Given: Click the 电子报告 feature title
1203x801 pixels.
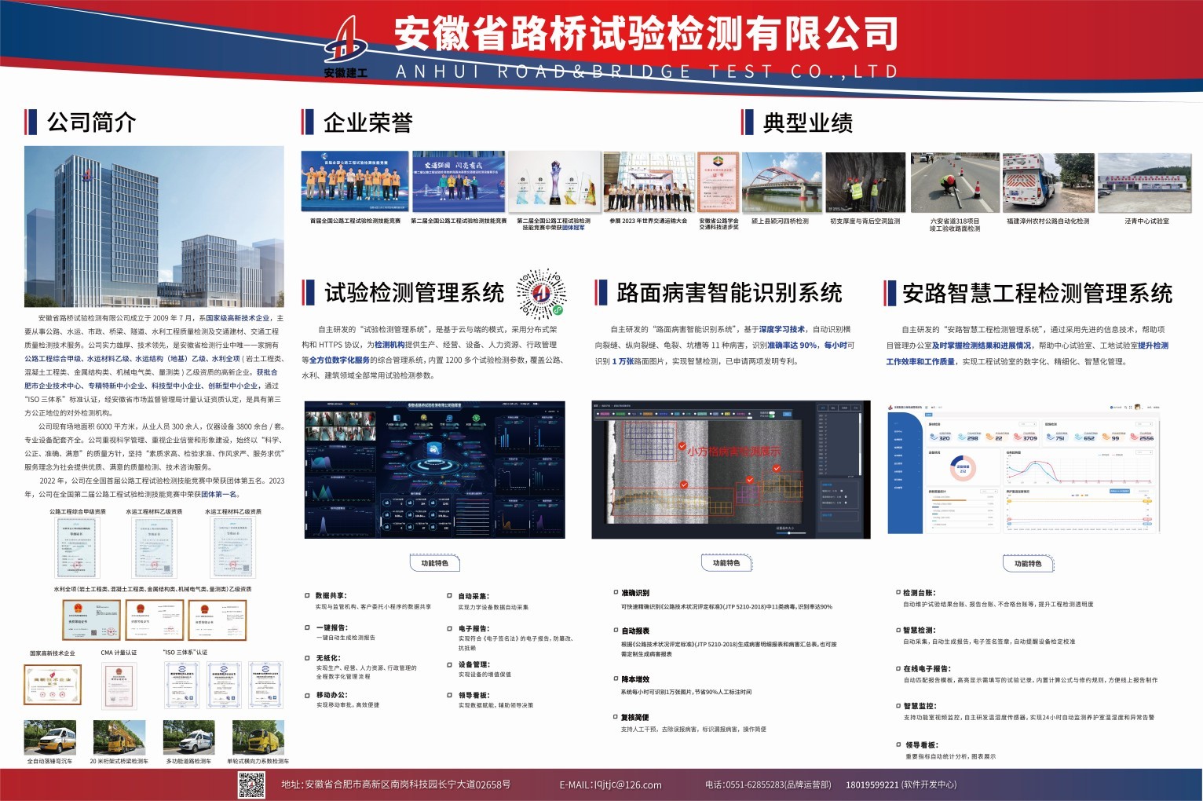Looking at the screenshot, I should click(474, 628).
